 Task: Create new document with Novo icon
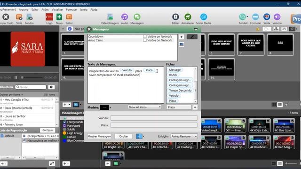59,17
